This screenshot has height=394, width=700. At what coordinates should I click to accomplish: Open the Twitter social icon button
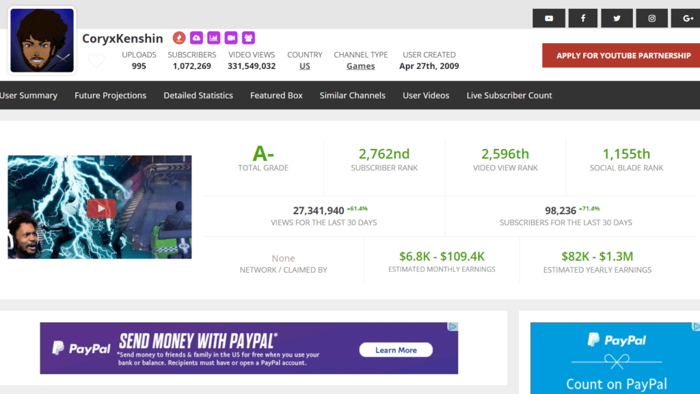click(617, 18)
